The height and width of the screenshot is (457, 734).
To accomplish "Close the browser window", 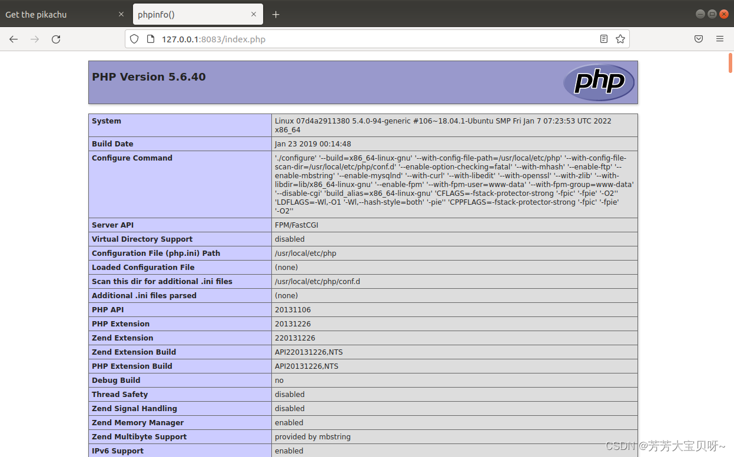I will click(724, 14).
